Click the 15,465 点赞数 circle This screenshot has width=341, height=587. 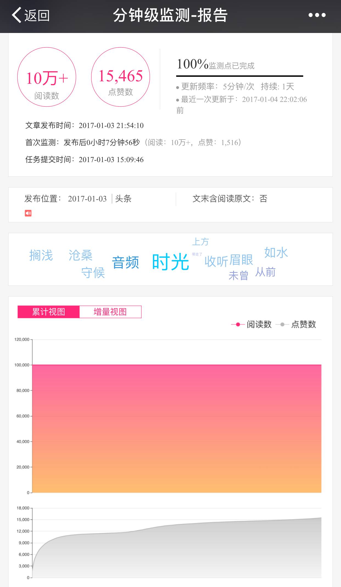[121, 77]
